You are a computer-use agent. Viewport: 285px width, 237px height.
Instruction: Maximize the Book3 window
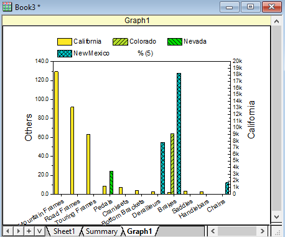(250, 7)
